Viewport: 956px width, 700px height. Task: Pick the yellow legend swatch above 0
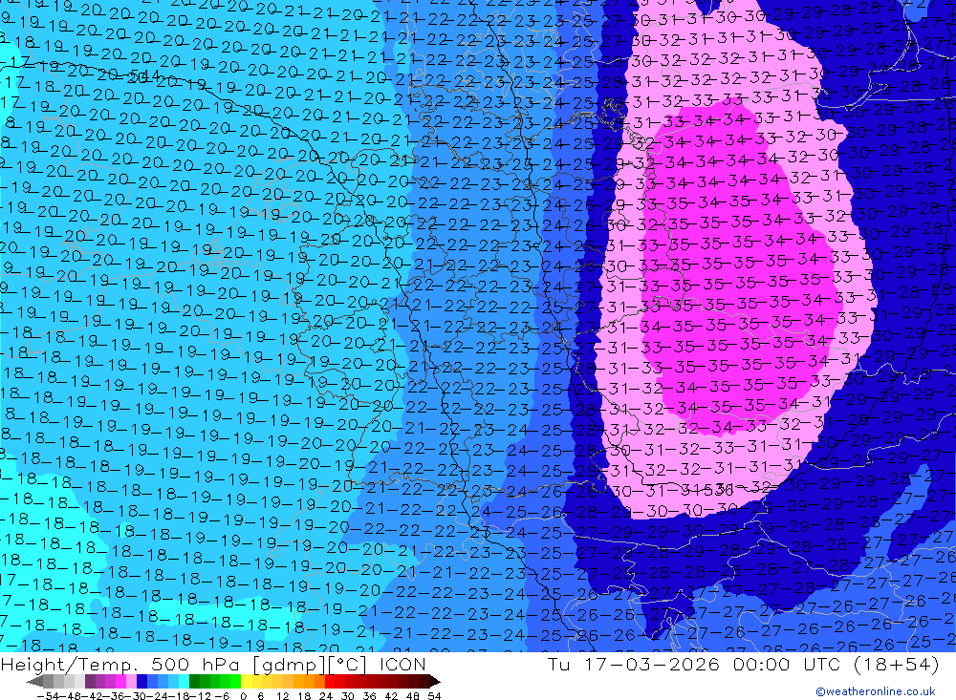coord(246,681)
